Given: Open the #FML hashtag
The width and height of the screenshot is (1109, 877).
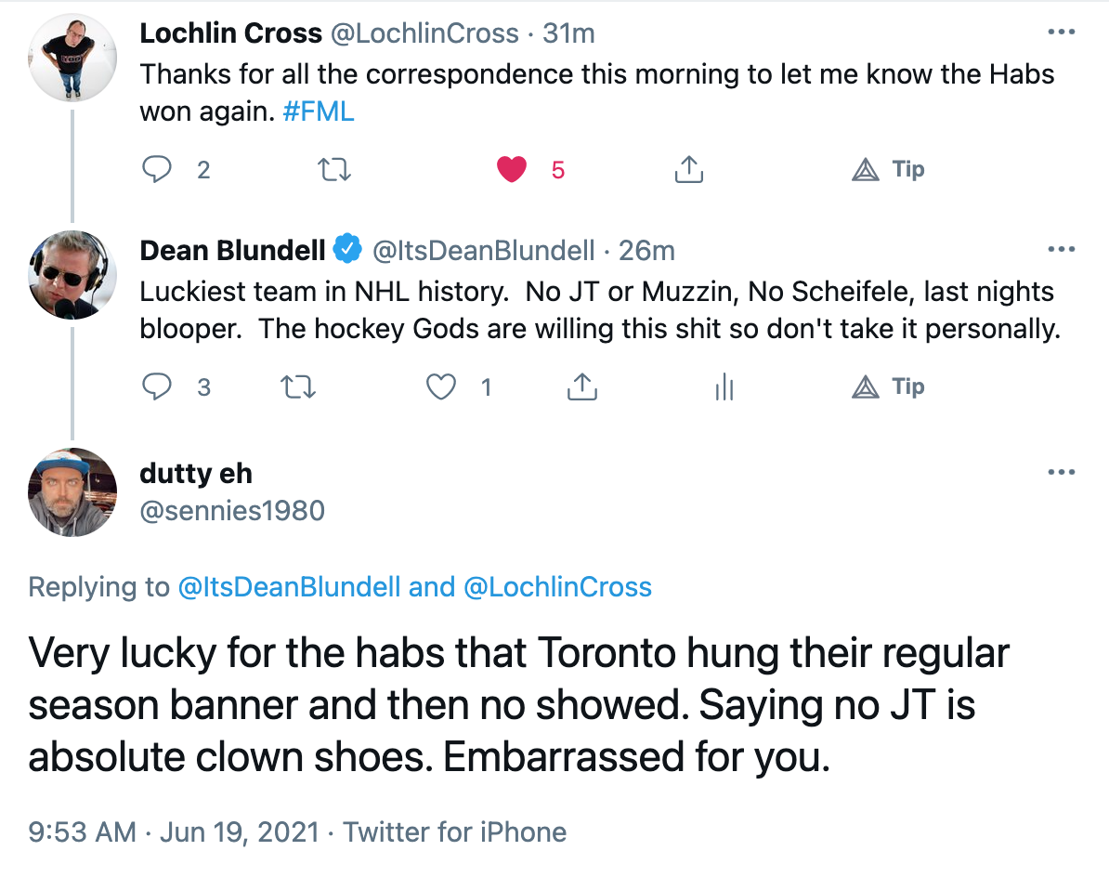Looking at the screenshot, I should [x=319, y=111].
